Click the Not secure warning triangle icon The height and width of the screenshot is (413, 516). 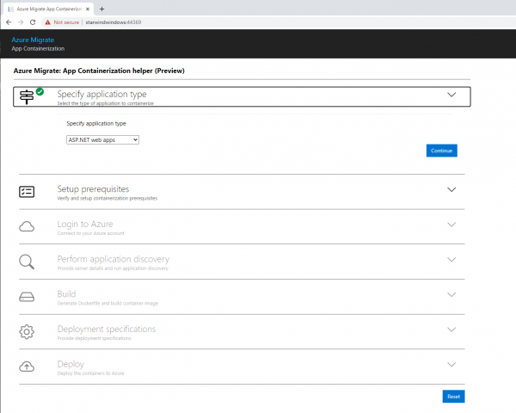(47, 22)
